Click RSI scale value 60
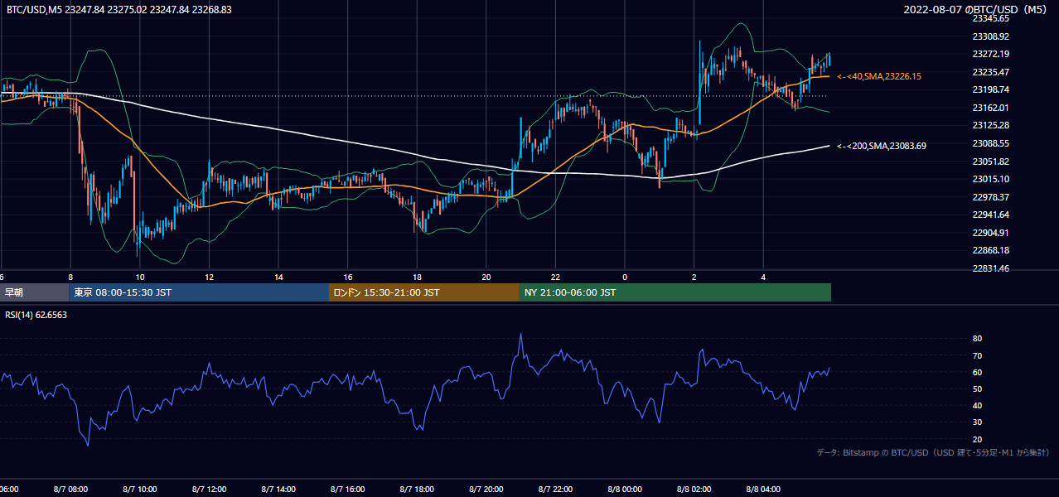The image size is (1059, 497). click(x=977, y=372)
